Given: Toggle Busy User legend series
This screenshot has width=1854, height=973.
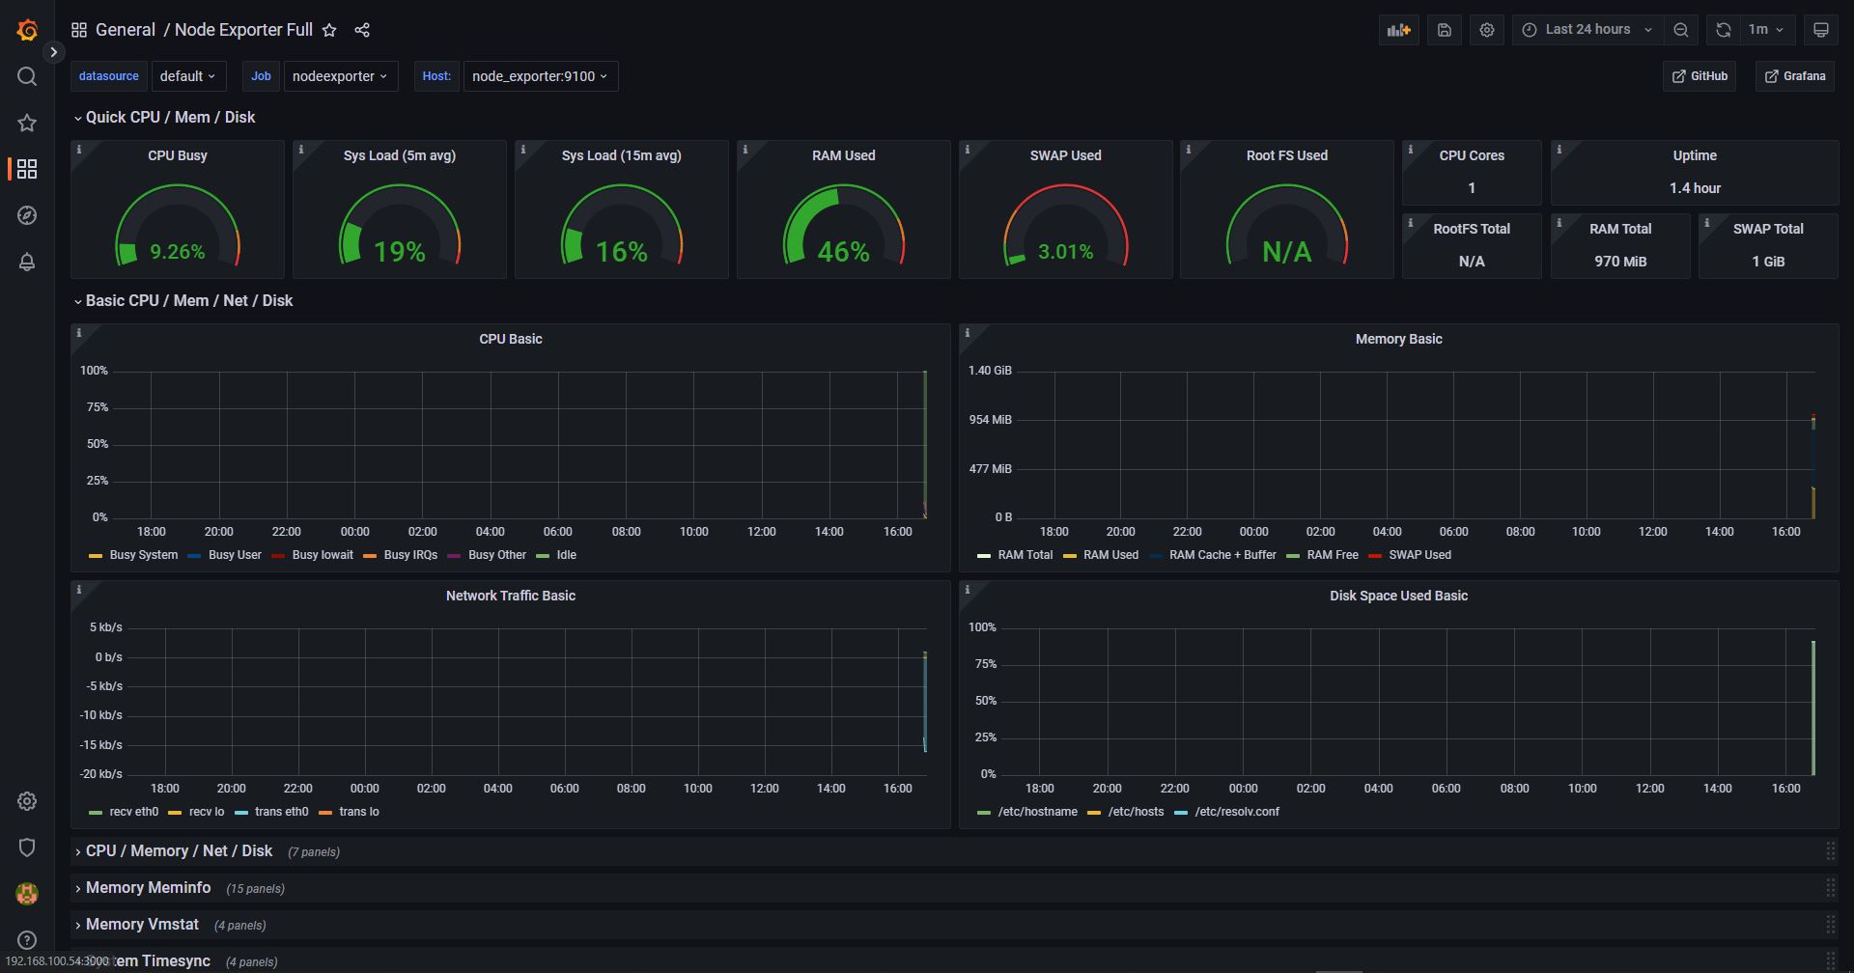Looking at the screenshot, I should point(235,555).
